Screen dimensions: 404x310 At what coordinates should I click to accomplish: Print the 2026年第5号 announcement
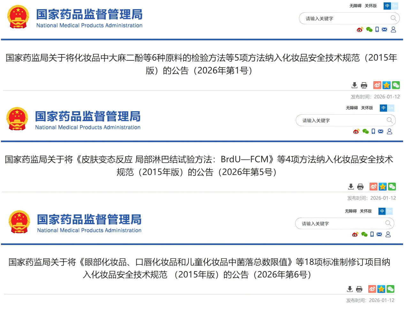point(360,187)
